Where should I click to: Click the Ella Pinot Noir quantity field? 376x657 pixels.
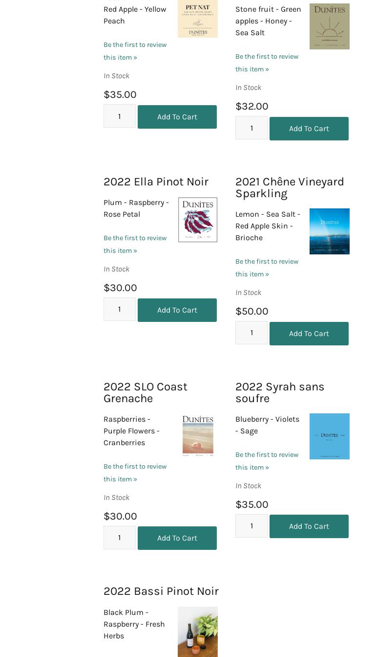(x=119, y=309)
